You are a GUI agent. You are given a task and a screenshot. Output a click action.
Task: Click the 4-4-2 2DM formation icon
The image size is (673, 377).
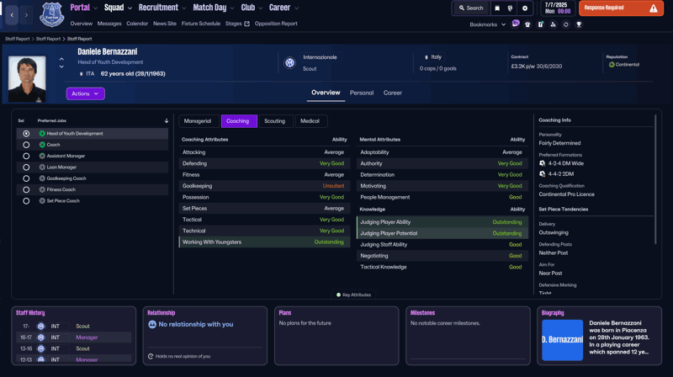(542, 174)
